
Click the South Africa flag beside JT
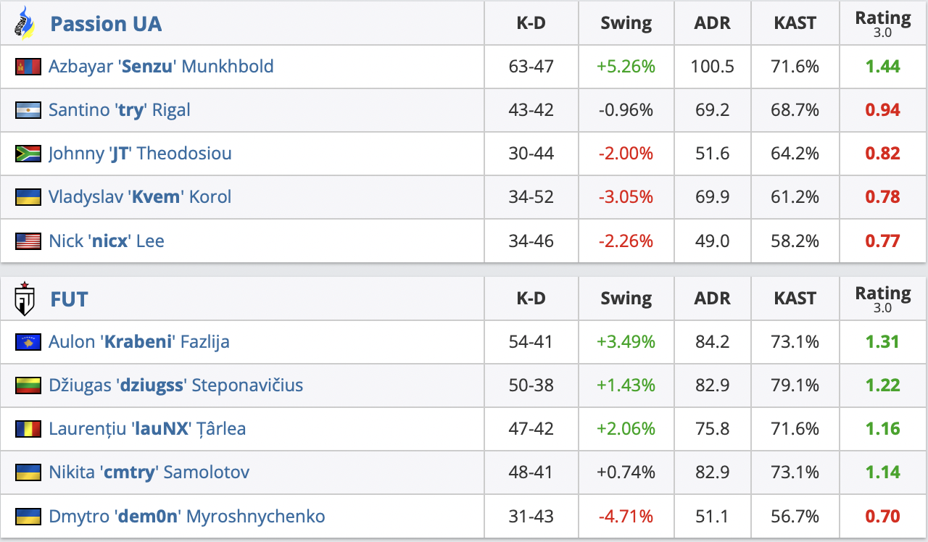pyautogui.click(x=27, y=154)
